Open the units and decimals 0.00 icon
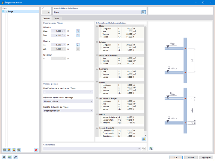The image size is (215, 161). pos(9,157)
